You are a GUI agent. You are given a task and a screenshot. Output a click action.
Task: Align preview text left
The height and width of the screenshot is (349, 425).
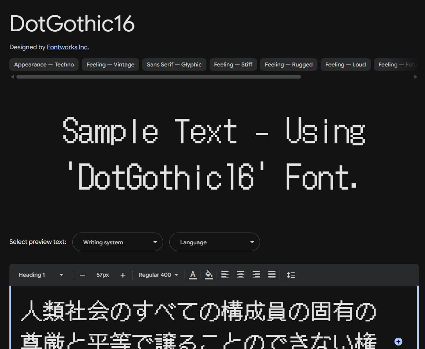tap(225, 275)
